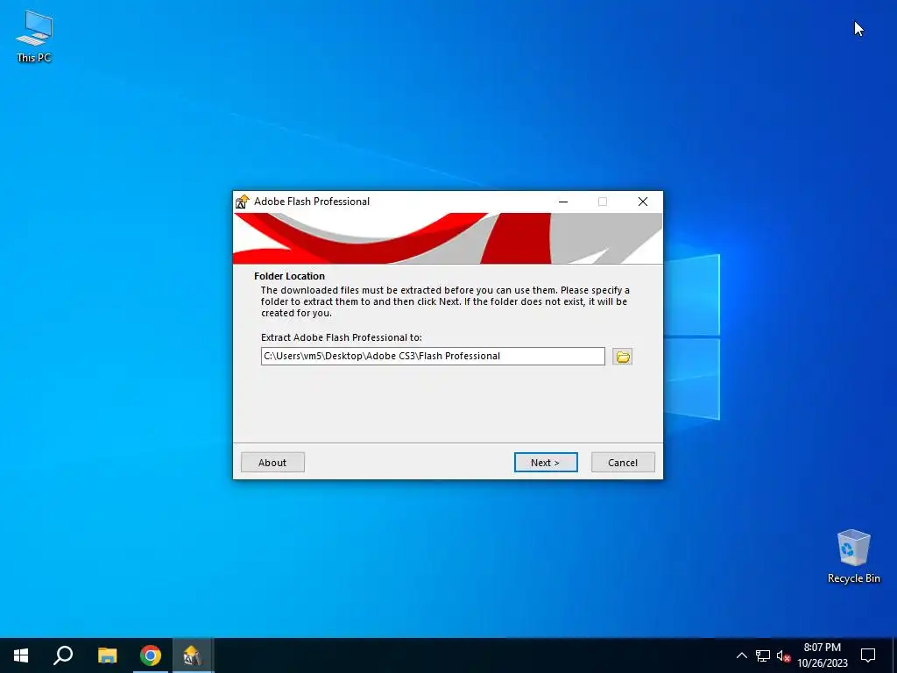Open the notification center icon
The height and width of the screenshot is (673, 897).
click(x=868, y=655)
